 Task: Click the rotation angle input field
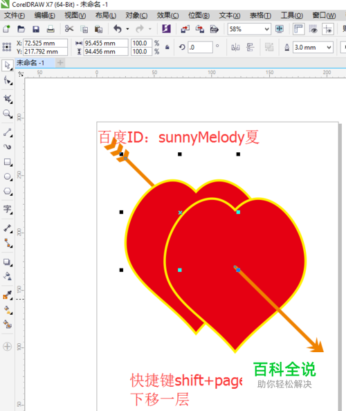coord(200,48)
